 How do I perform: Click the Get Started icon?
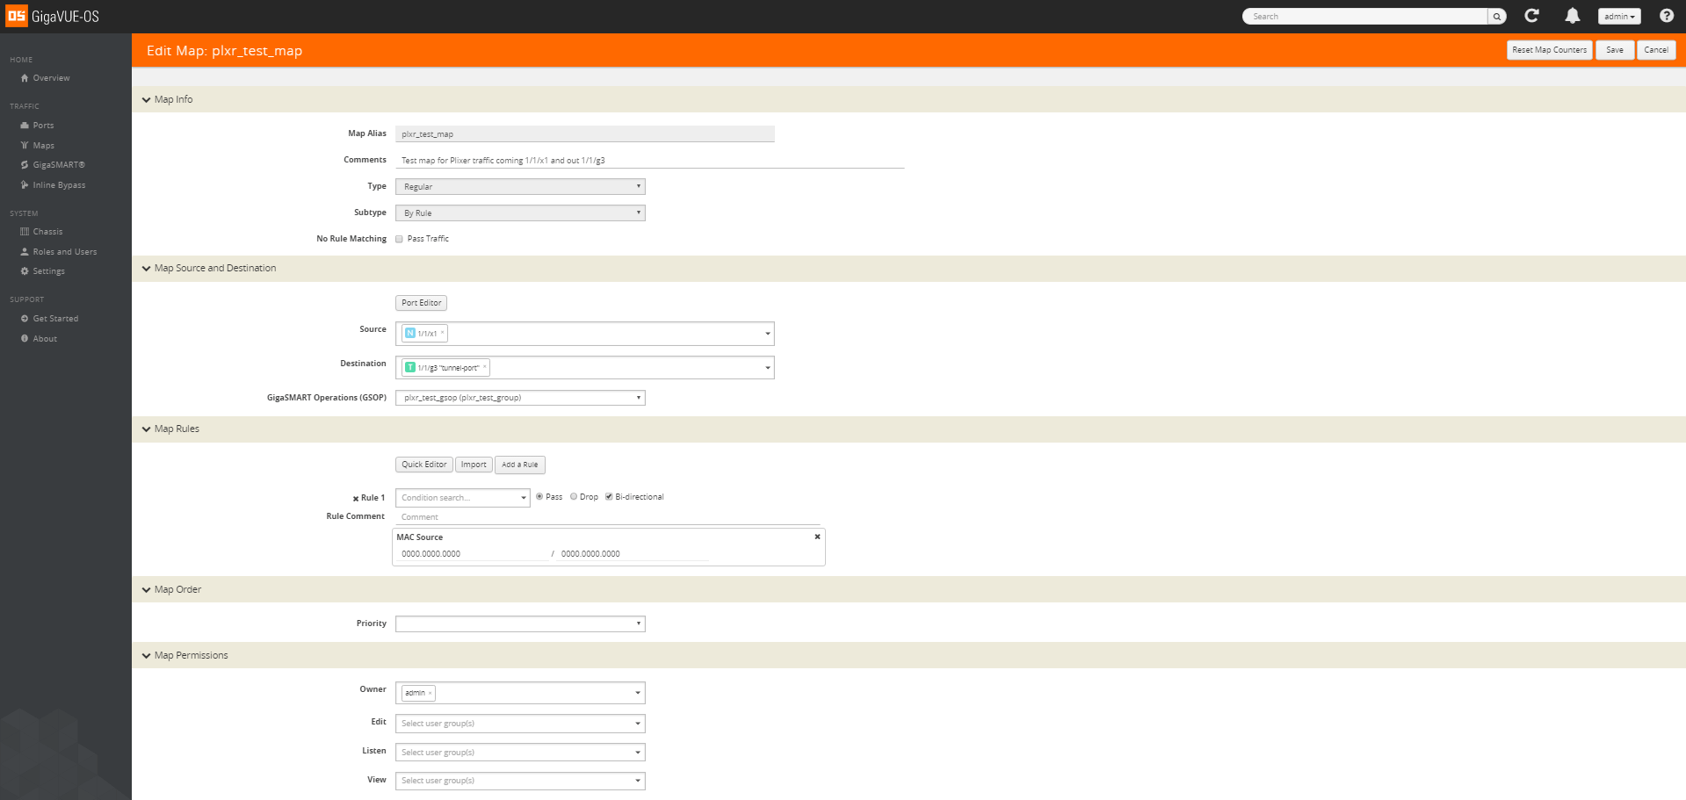point(25,319)
